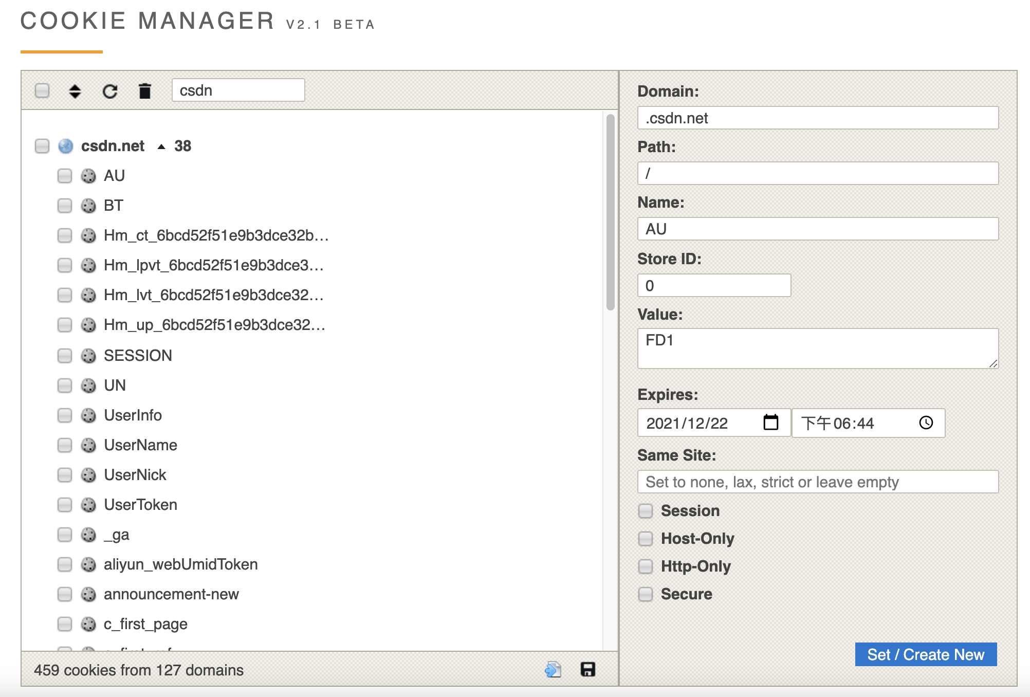
Task: Click the Domain input field
Action: point(818,118)
